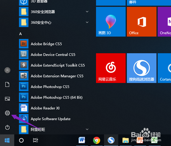Viewport: 171px width, 146px height.
Task: Click Adobe Photoshop CS5 (64 Bit) label
Action: click(57, 98)
